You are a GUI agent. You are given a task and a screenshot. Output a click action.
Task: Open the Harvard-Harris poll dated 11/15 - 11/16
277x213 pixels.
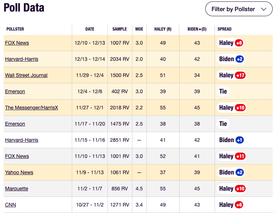[22, 140]
